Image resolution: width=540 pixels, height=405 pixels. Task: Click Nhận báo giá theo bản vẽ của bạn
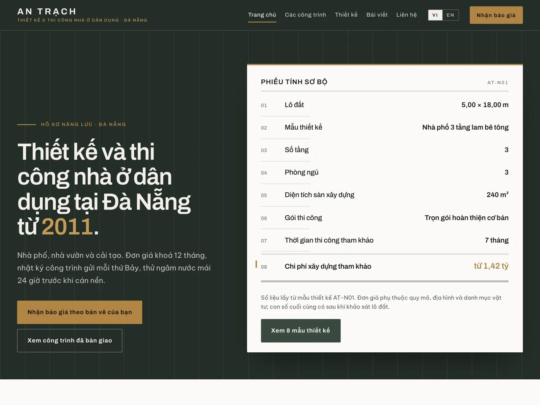(80, 312)
